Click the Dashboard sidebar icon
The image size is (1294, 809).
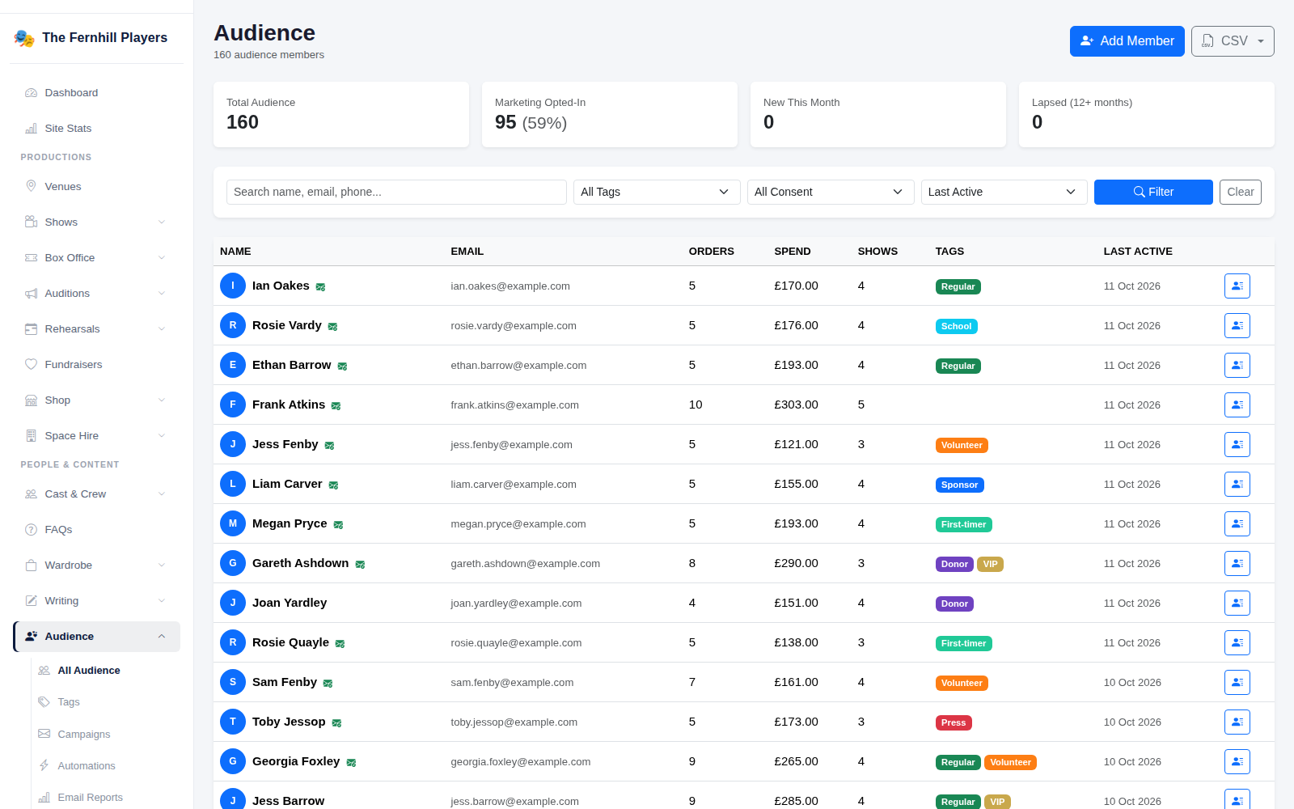[x=31, y=93]
